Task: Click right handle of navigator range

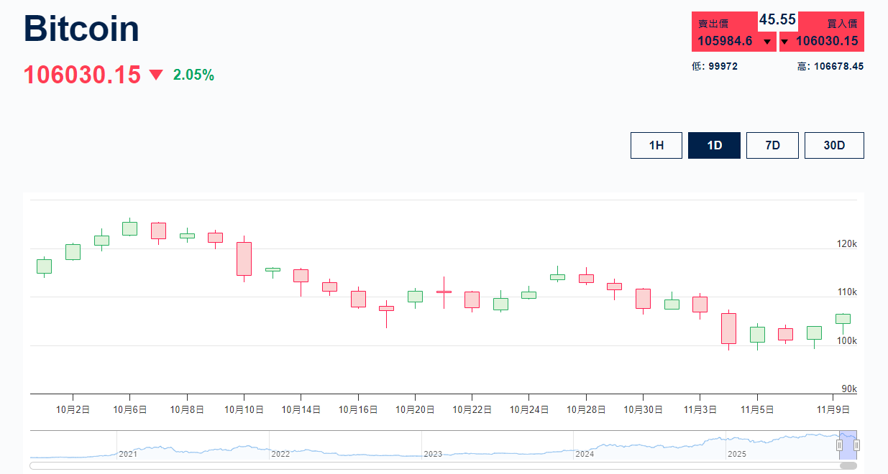Action: click(x=856, y=445)
